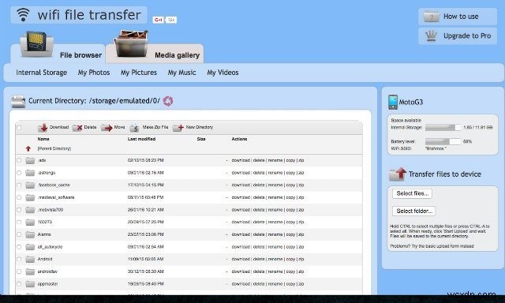The width and height of the screenshot is (505, 303).
Task: Switch to the File browser tab
Action: point(58,54)
